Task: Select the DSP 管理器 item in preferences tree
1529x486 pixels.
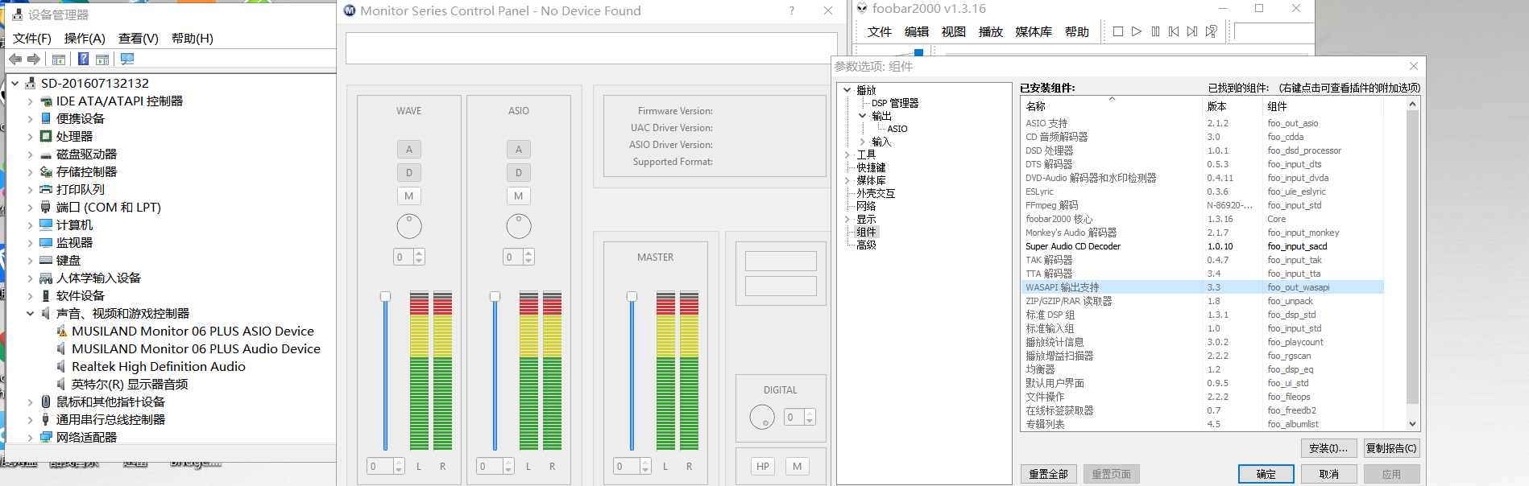Action: [895, 103]
